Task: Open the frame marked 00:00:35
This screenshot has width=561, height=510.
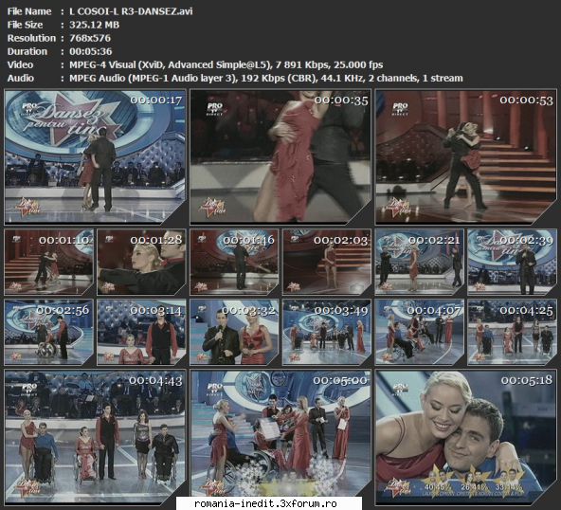Action: [x=280, y=156]
